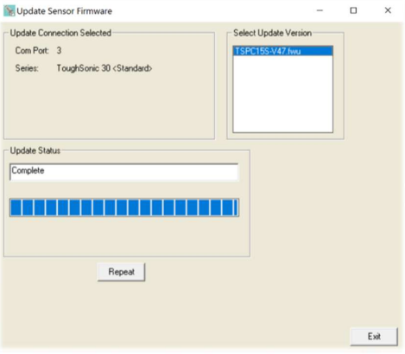Screen dimensions: 405x354
Task: Click the Com Port label
Action: point(32,51)
